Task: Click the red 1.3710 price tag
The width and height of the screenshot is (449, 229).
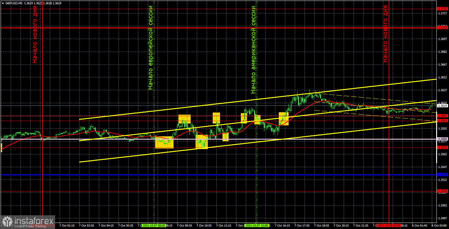Action: (x=443, y=28)
